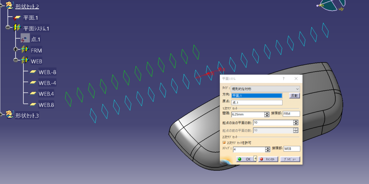369x184 pixels.
Task: Increase 起点の後の平面の数 with up arrow
Action: pyautogui.click(x=296, y=121)
